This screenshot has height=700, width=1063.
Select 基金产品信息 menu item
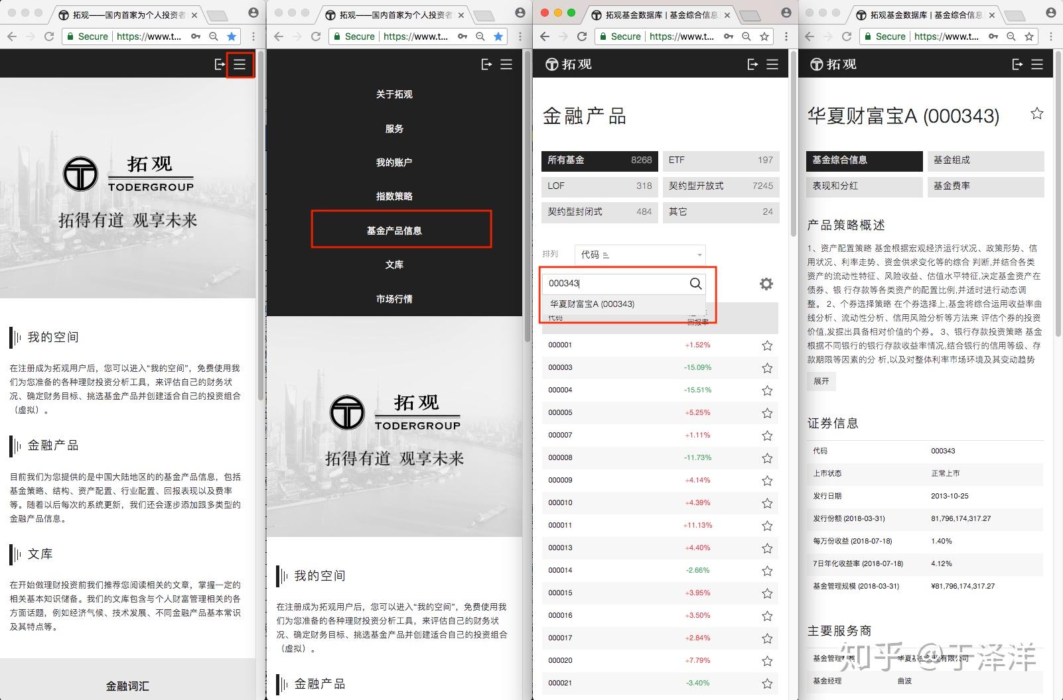394,231
